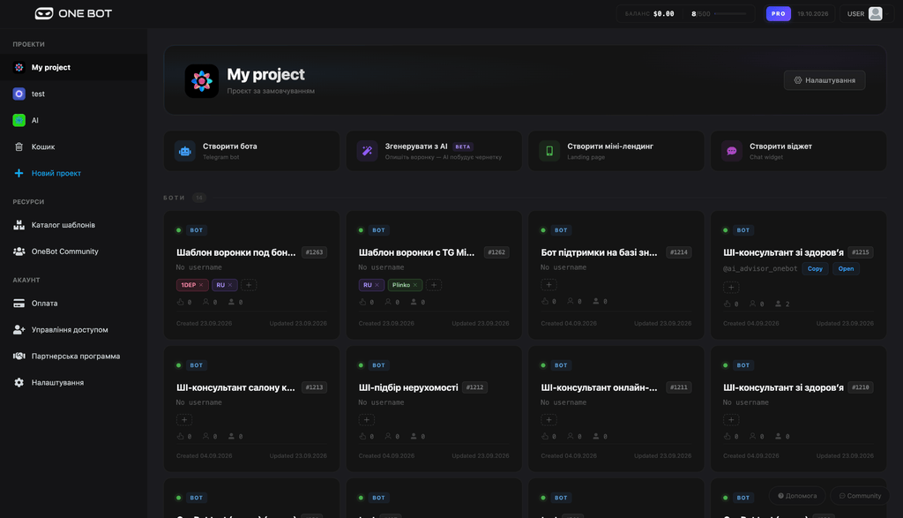
Task: Open the Кошик trash item
Action: 74,147
